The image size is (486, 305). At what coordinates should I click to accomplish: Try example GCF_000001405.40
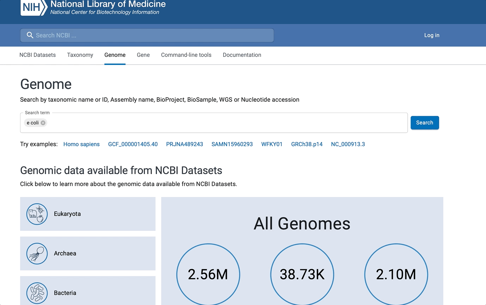[x=133, y=144]
